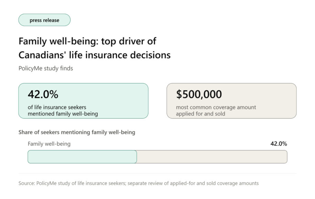Image resolution: width=315 pixels, height=199 pixels.
Task: Open the beige $500,000 statistic card
Action: pos(232,101)
